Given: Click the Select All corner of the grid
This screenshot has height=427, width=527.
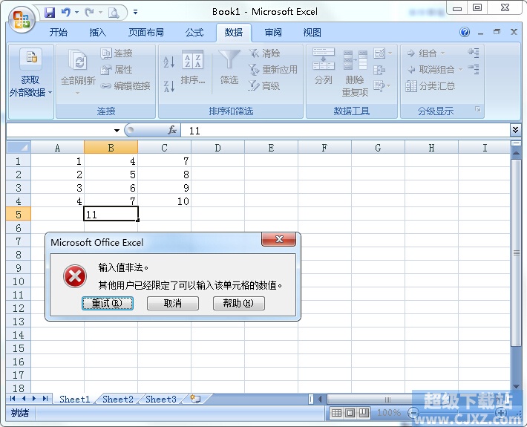Looking at the screenshot, I should (19, 147).
